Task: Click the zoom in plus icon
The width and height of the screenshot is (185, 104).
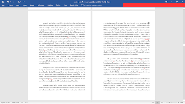Action: point(178,103)
